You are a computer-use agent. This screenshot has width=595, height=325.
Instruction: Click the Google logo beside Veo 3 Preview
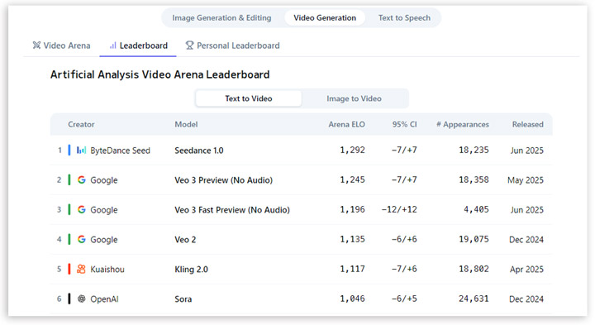pos(82,180)
